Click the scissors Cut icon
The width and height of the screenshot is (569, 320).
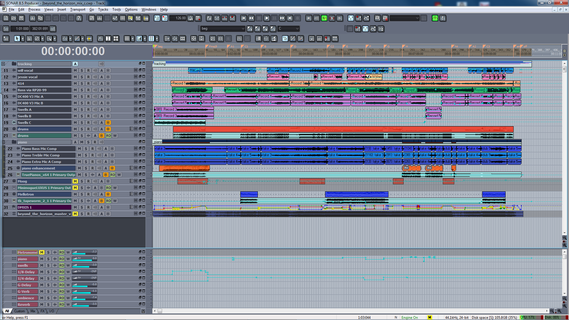(32, 18)
